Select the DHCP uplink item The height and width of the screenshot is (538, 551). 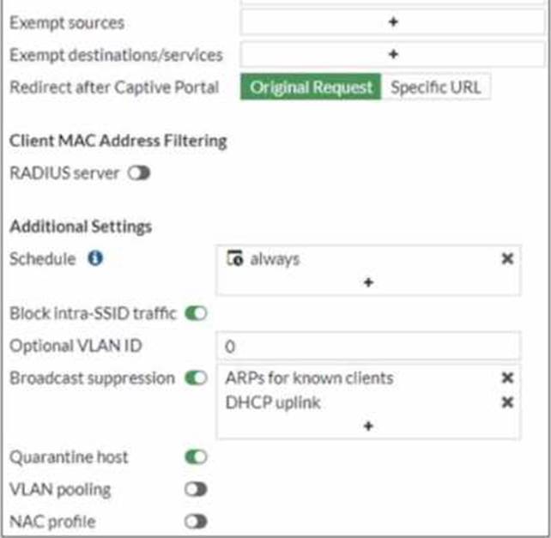(272, 402)
